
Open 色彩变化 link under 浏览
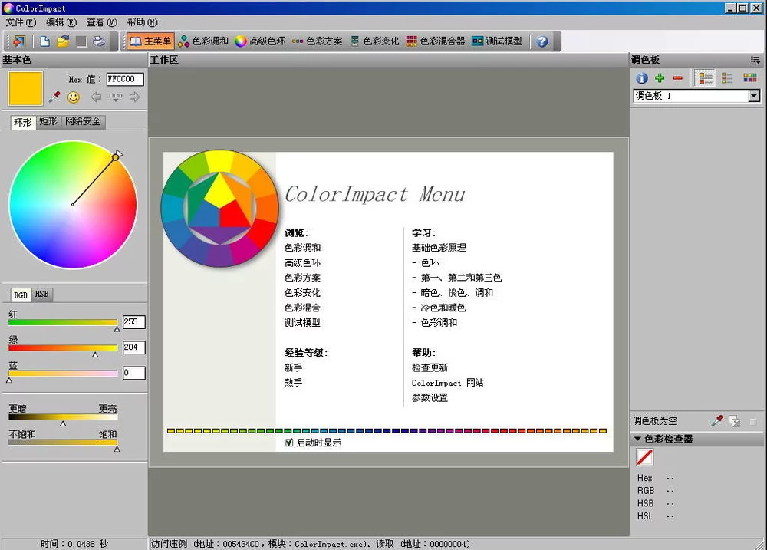(x=303, y=292)
